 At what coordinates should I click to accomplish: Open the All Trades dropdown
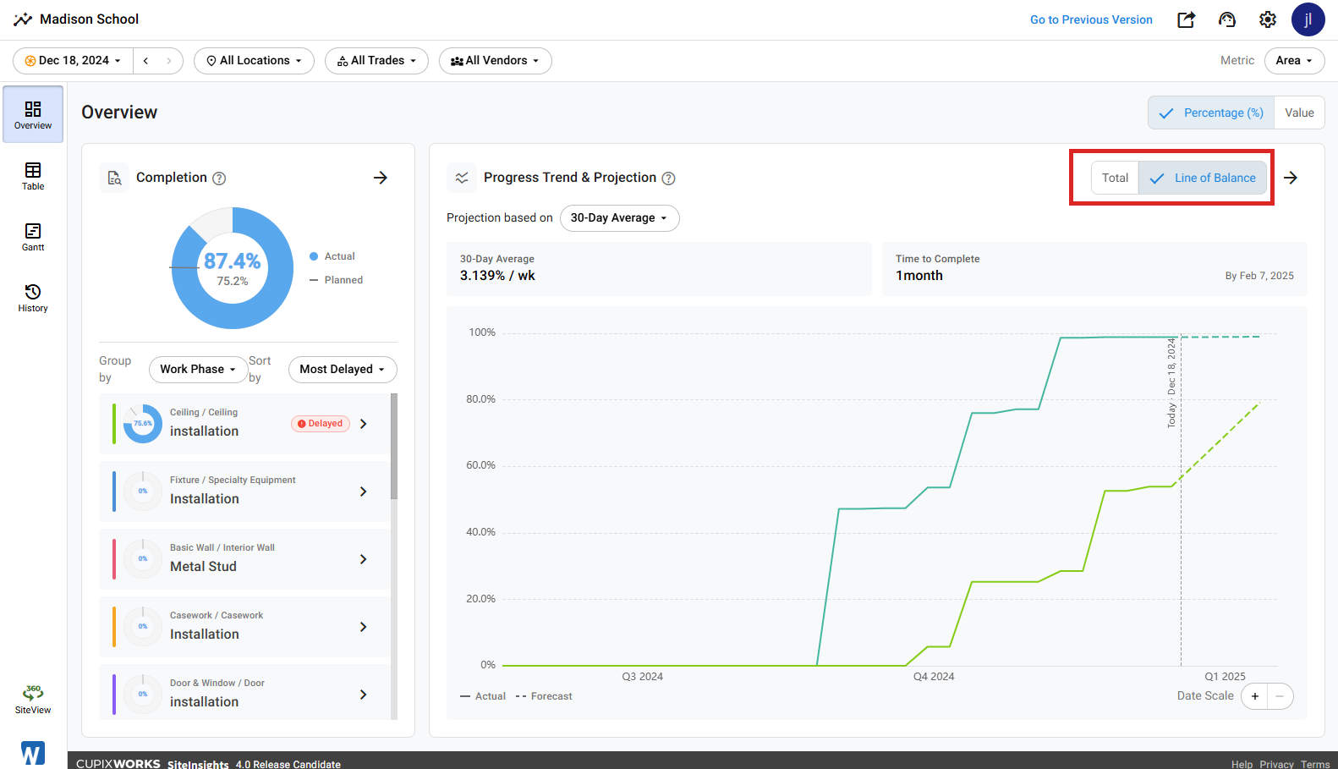pos(376,61)
